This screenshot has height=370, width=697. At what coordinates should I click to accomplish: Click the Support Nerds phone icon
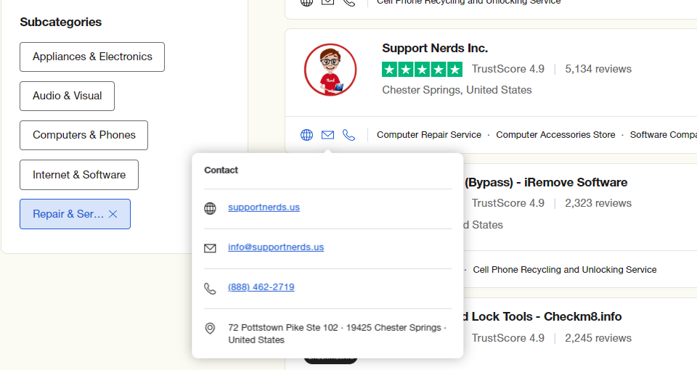tap(349, 135)
